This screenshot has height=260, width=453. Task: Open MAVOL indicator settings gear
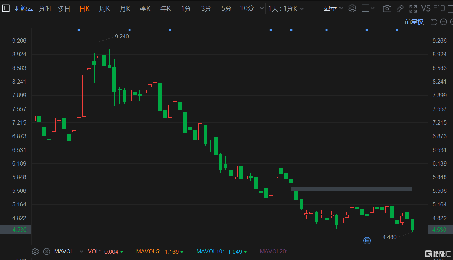coord(35,251)
